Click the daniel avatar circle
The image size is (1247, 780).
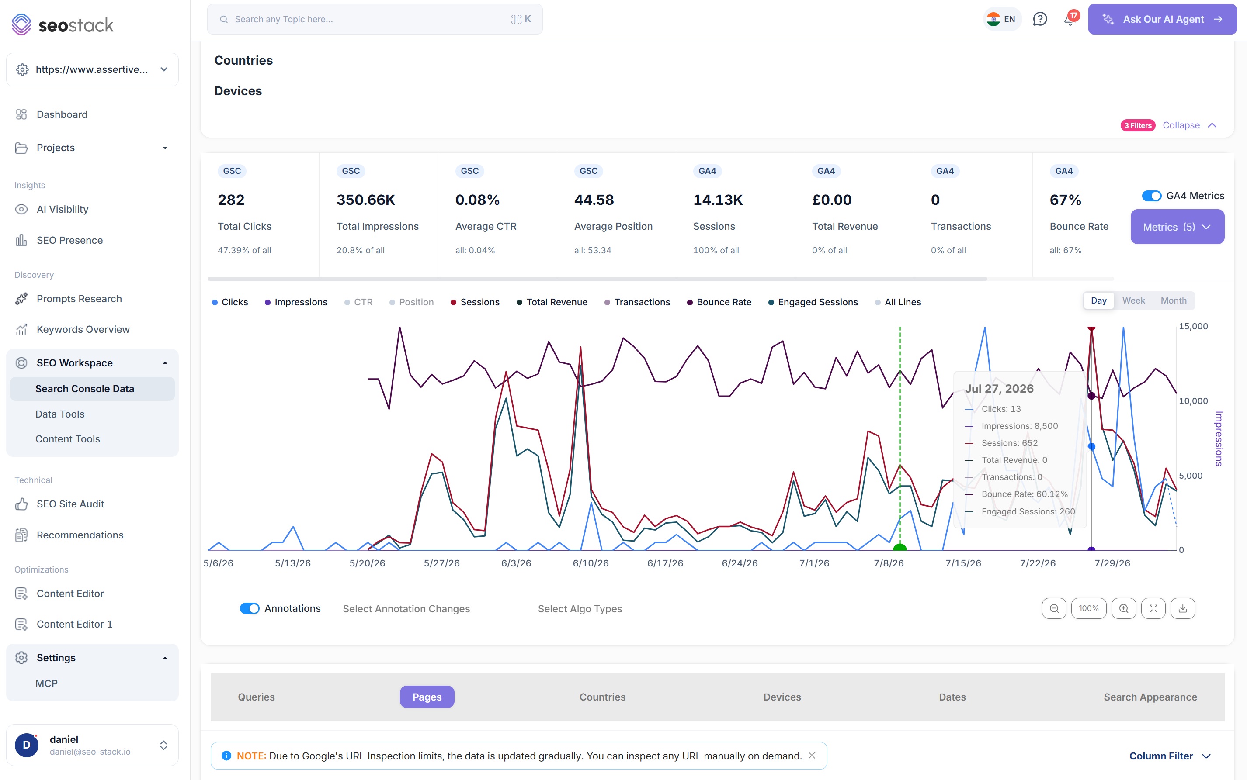click(x=27, y=745)
